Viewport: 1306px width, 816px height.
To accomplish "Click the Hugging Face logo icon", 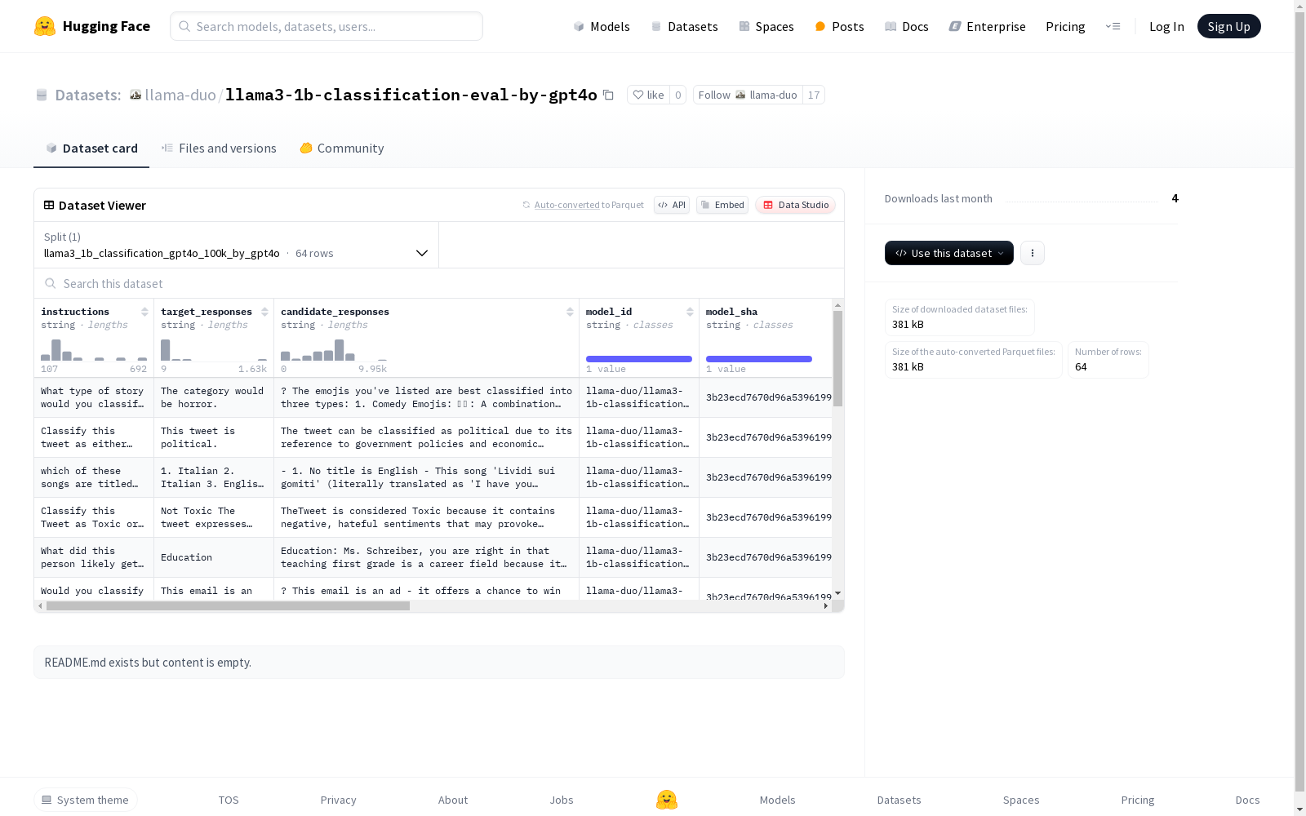I will [45, 26].
